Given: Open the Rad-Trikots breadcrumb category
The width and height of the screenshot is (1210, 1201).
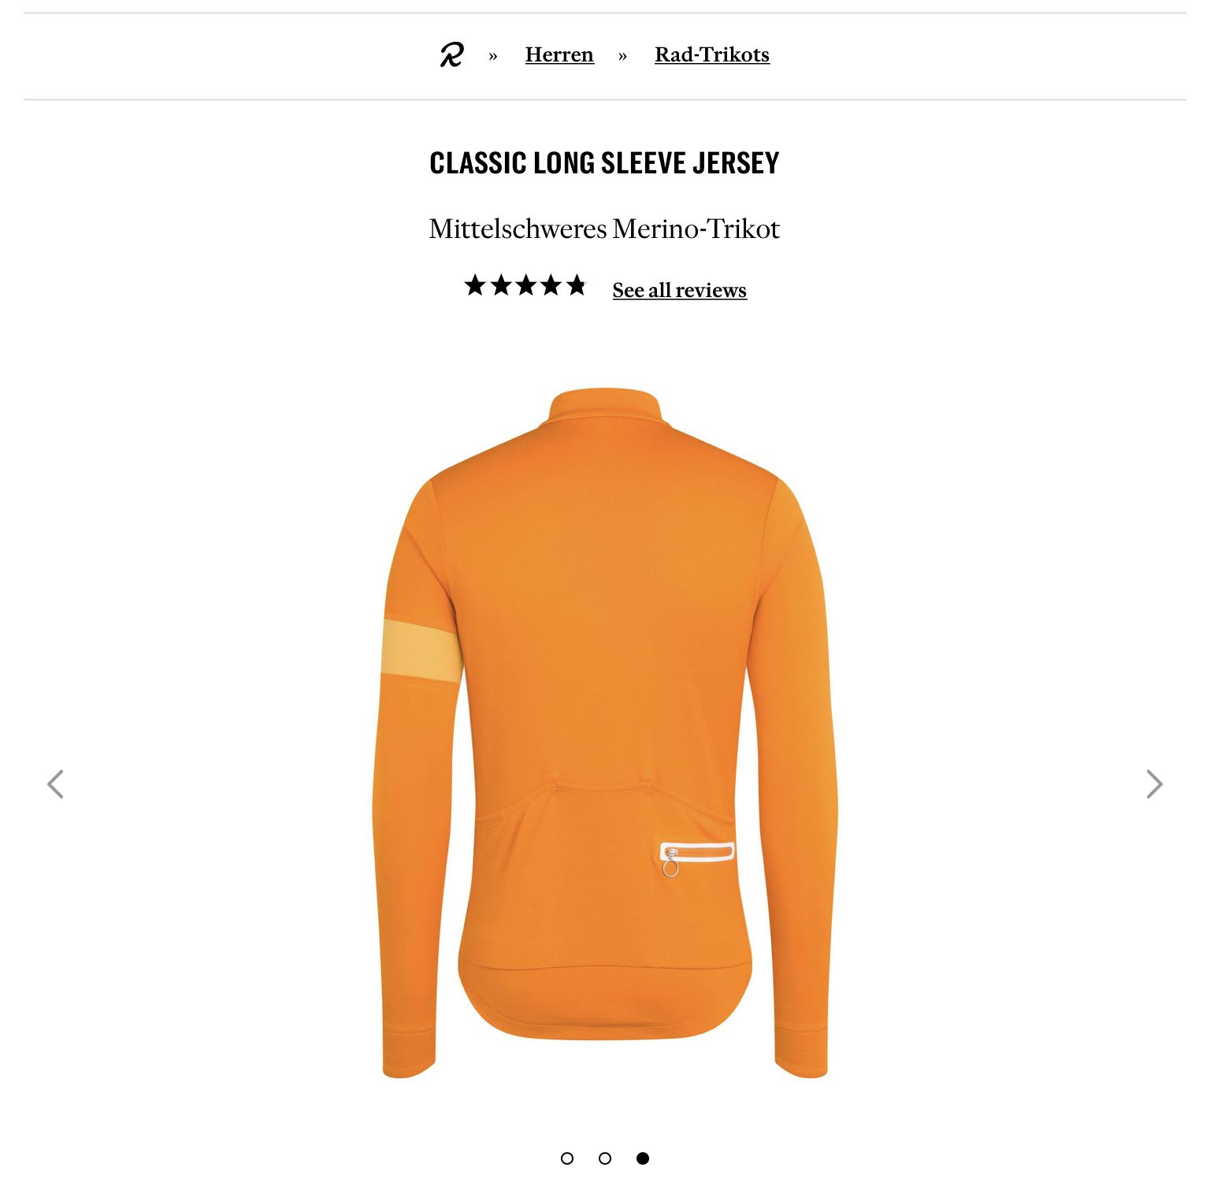Looking at the screenshot, I should tap(712, 54).
